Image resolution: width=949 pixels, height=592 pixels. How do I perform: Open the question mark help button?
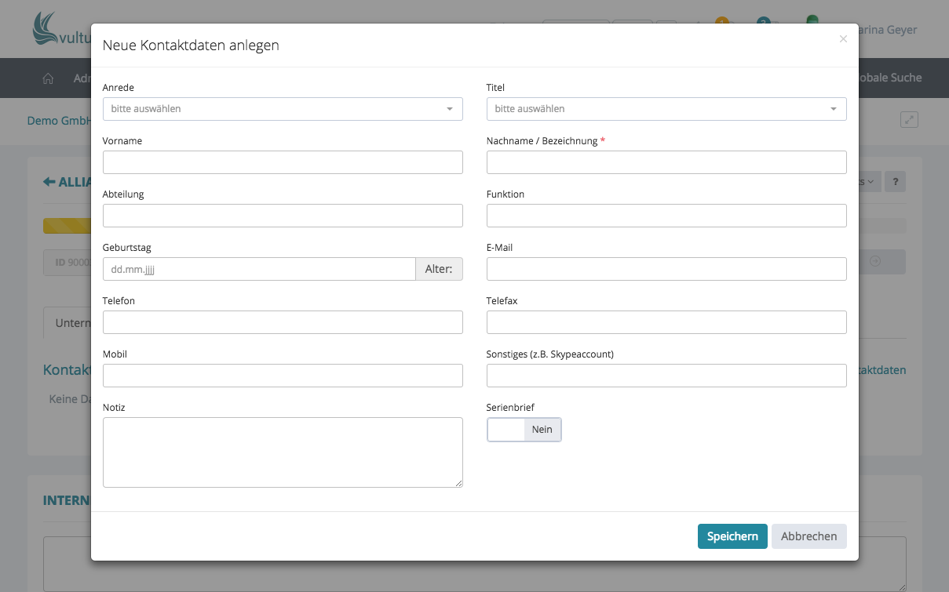tap(895, 182)
